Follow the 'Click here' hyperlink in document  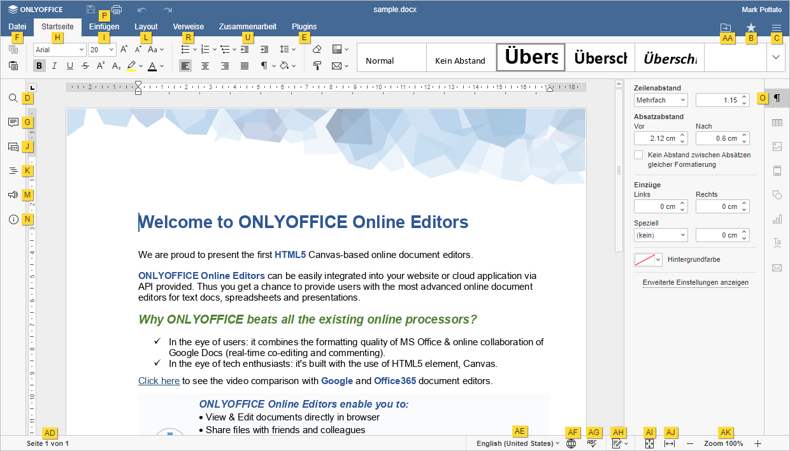click(159, 381)
